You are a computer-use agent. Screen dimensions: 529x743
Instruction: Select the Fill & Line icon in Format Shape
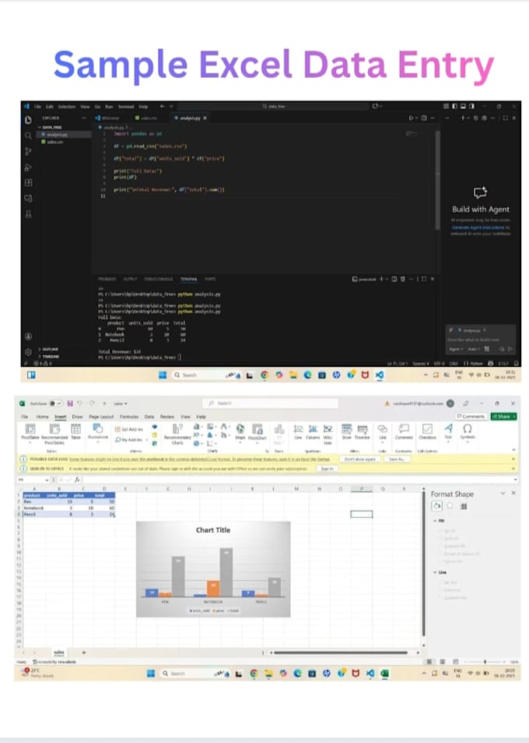[x=437, y=506]
